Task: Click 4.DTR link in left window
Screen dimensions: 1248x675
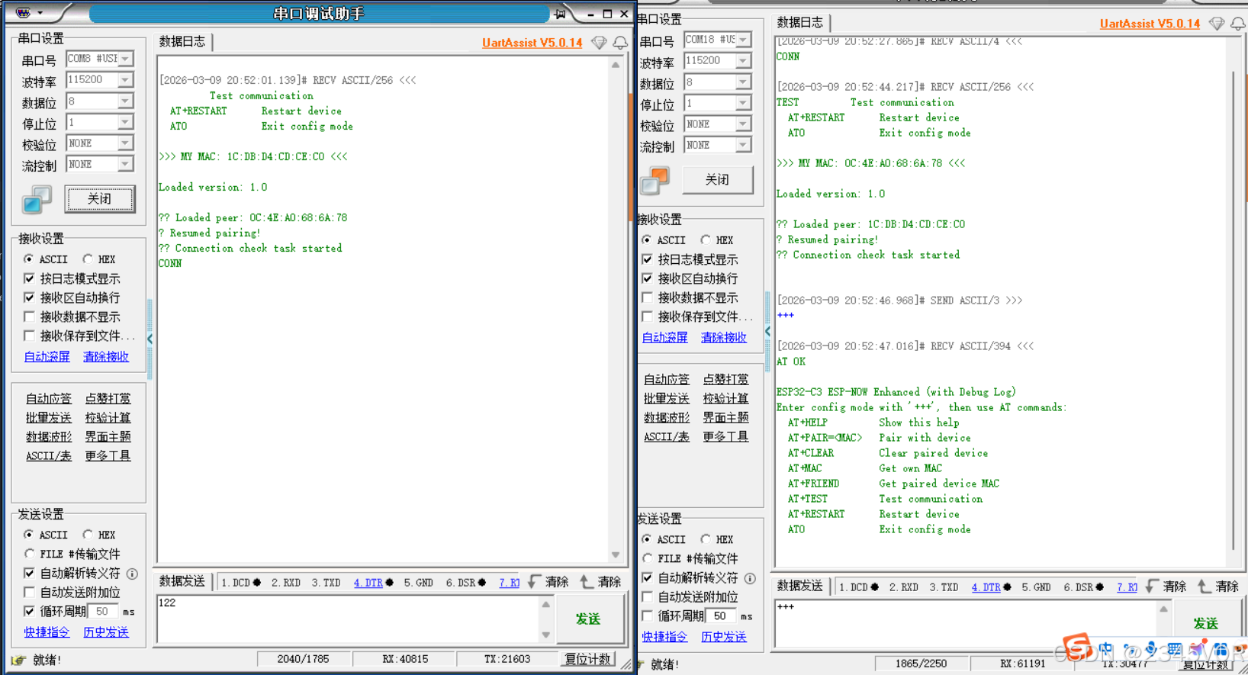Action: pos(368,583)
